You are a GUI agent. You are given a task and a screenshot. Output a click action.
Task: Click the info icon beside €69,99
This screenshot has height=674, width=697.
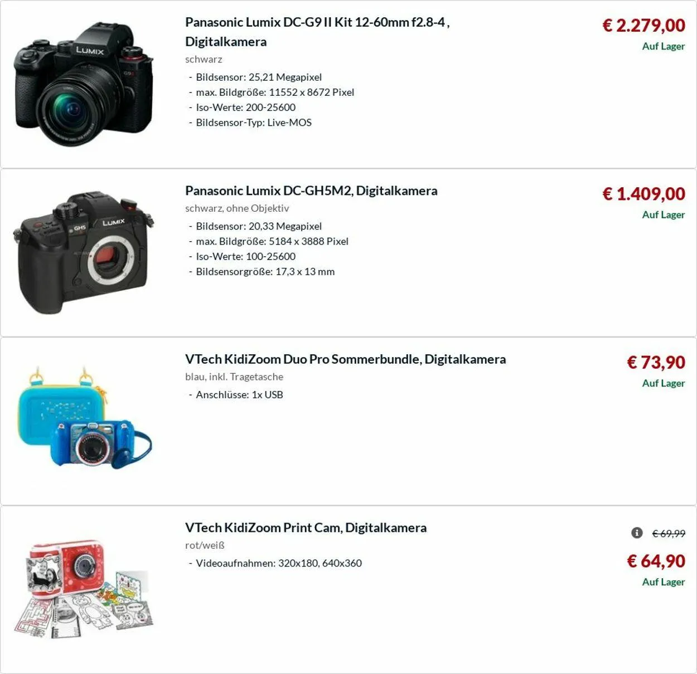point(637,533)
